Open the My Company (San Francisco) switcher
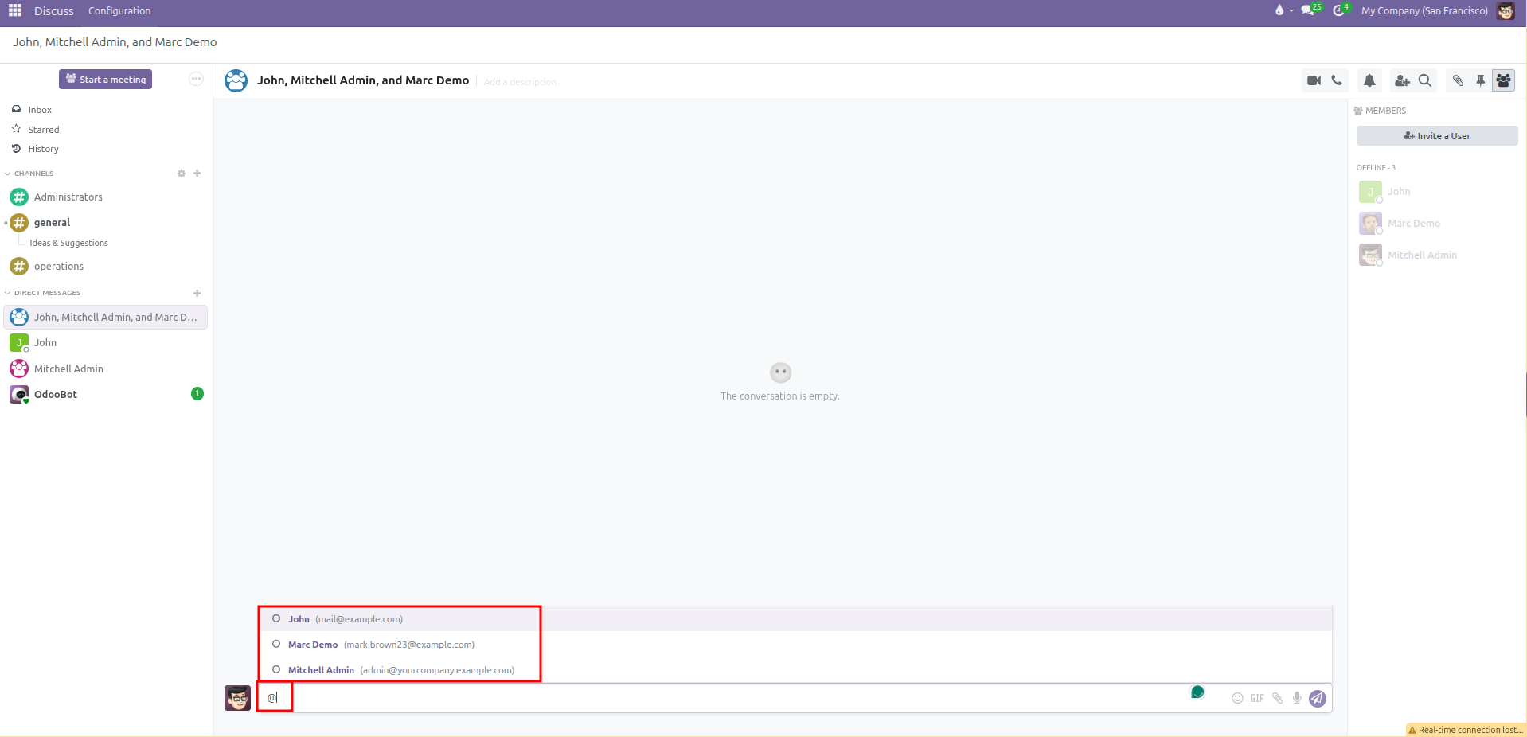1527x737 pixels. click(1424, 10)
